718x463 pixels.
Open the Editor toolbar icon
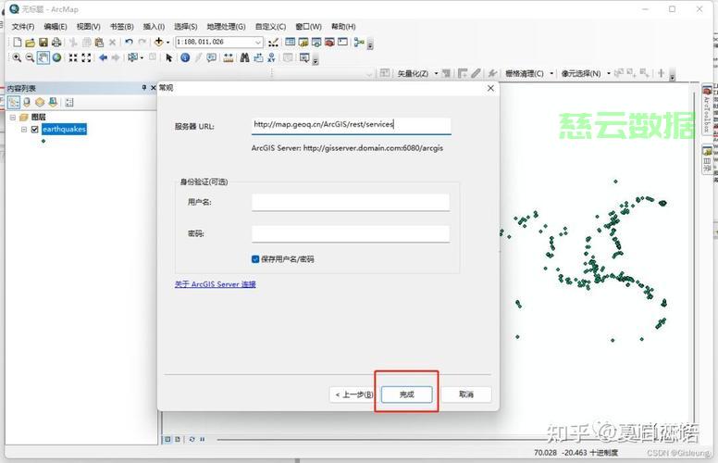click(273, 43)
